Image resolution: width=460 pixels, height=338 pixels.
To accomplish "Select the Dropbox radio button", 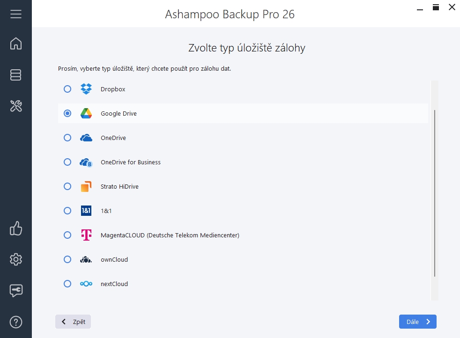I will pos(67,89).
